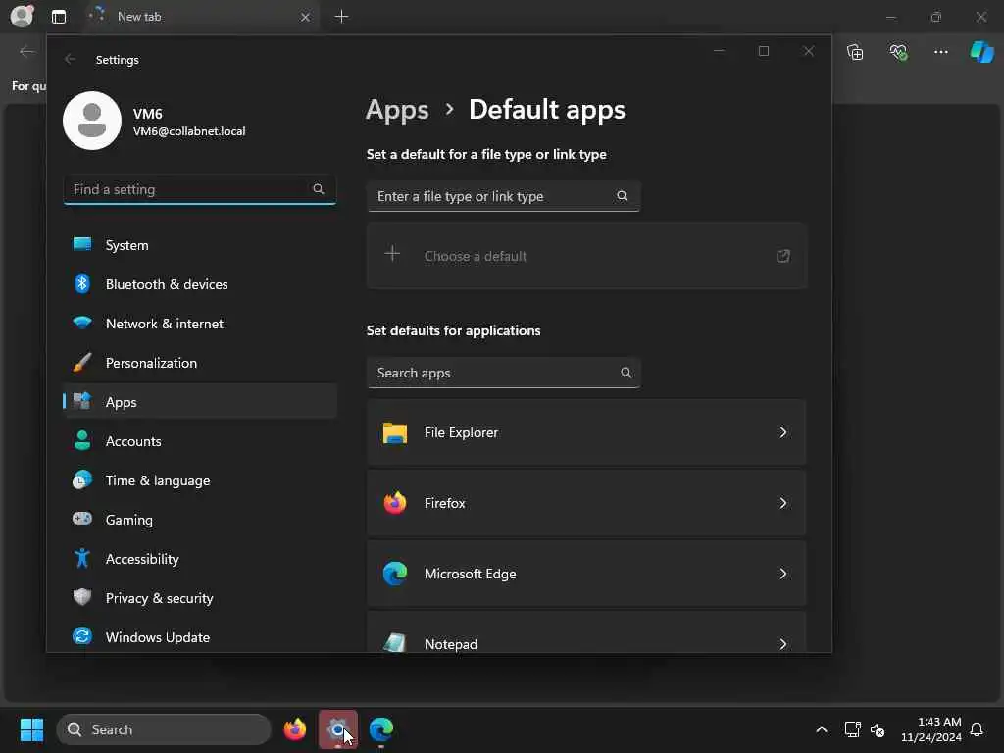This screenshot has height=753, width=1004.
Task: Show hidden system tray icons
Action: point(822,729)
